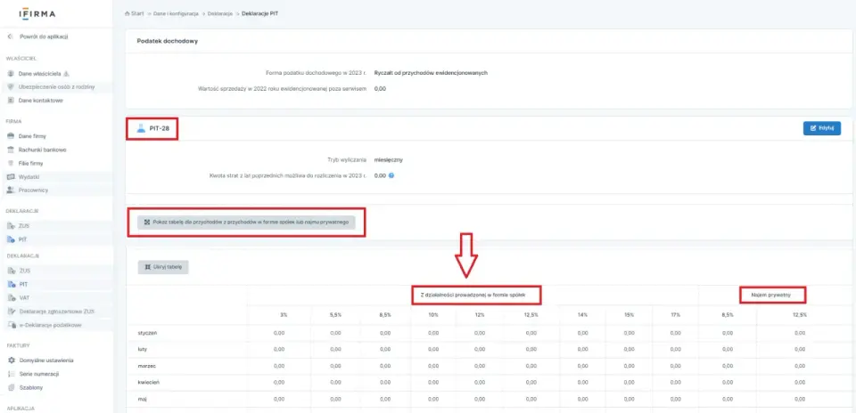The height and width of the screenshot is (413, 856).
Task: Click the shield icon for Ubezpieczenie osób z rodziny
Action: [11, 86]
